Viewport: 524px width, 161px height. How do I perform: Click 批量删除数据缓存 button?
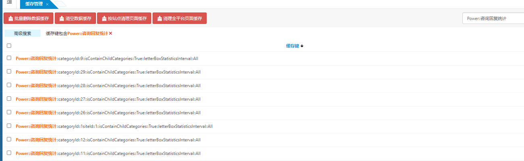coord(28,18)
